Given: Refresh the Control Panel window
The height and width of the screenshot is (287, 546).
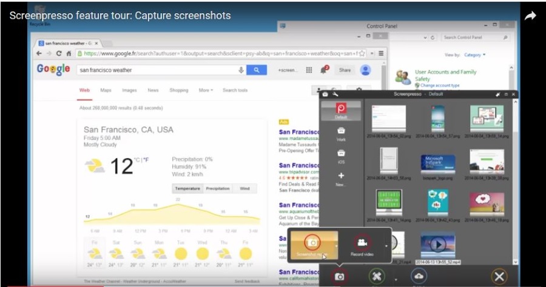Looking at the screenshot, I should point(433,38).
